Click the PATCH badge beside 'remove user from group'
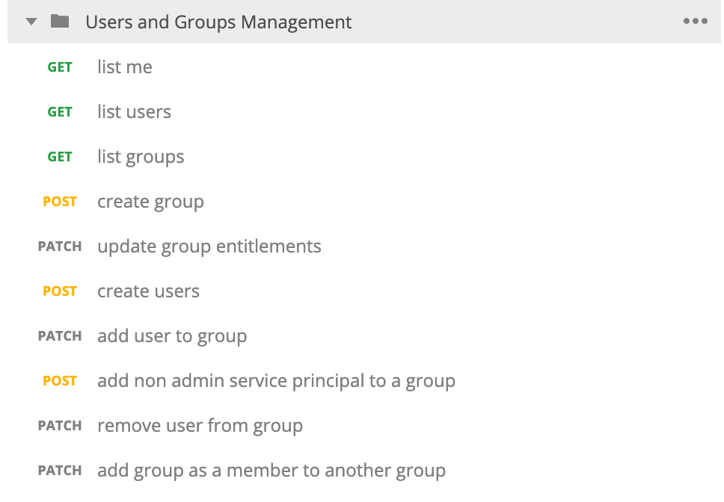724x502 pixels. point(60,426)
